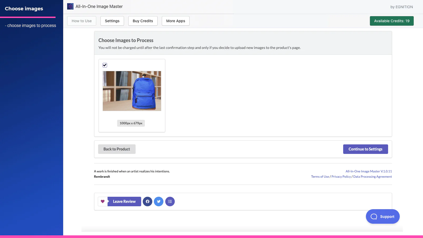Open the Terms of Use link
The height and width of the screenshot is (238, 423).
320,177
